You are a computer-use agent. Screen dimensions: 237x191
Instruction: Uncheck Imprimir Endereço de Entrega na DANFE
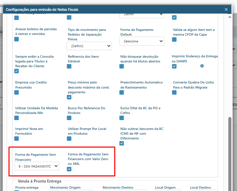click(174, 66)
